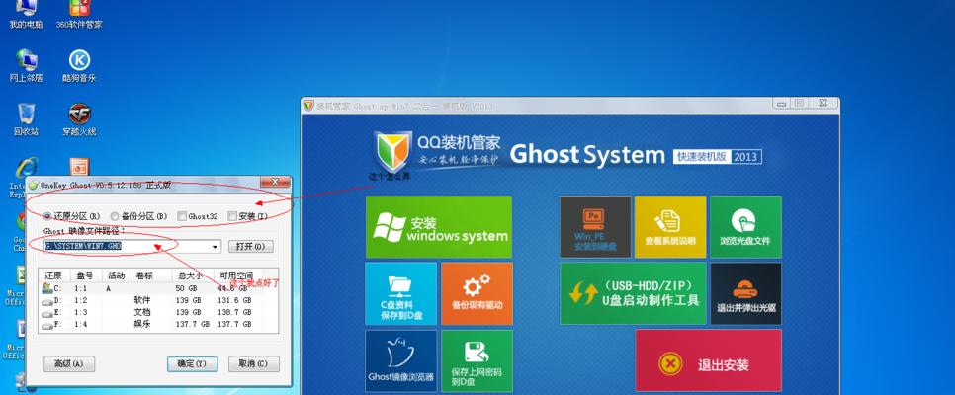Click 盘号 column header
Viewport: 955px width, 395px height.
(x=85, y=276)
